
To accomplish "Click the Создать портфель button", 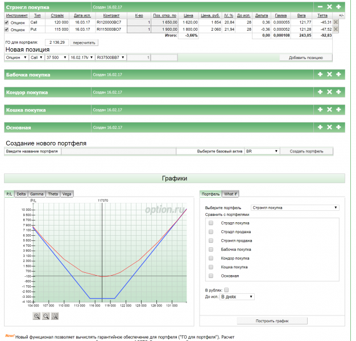I will pos(307,151).
